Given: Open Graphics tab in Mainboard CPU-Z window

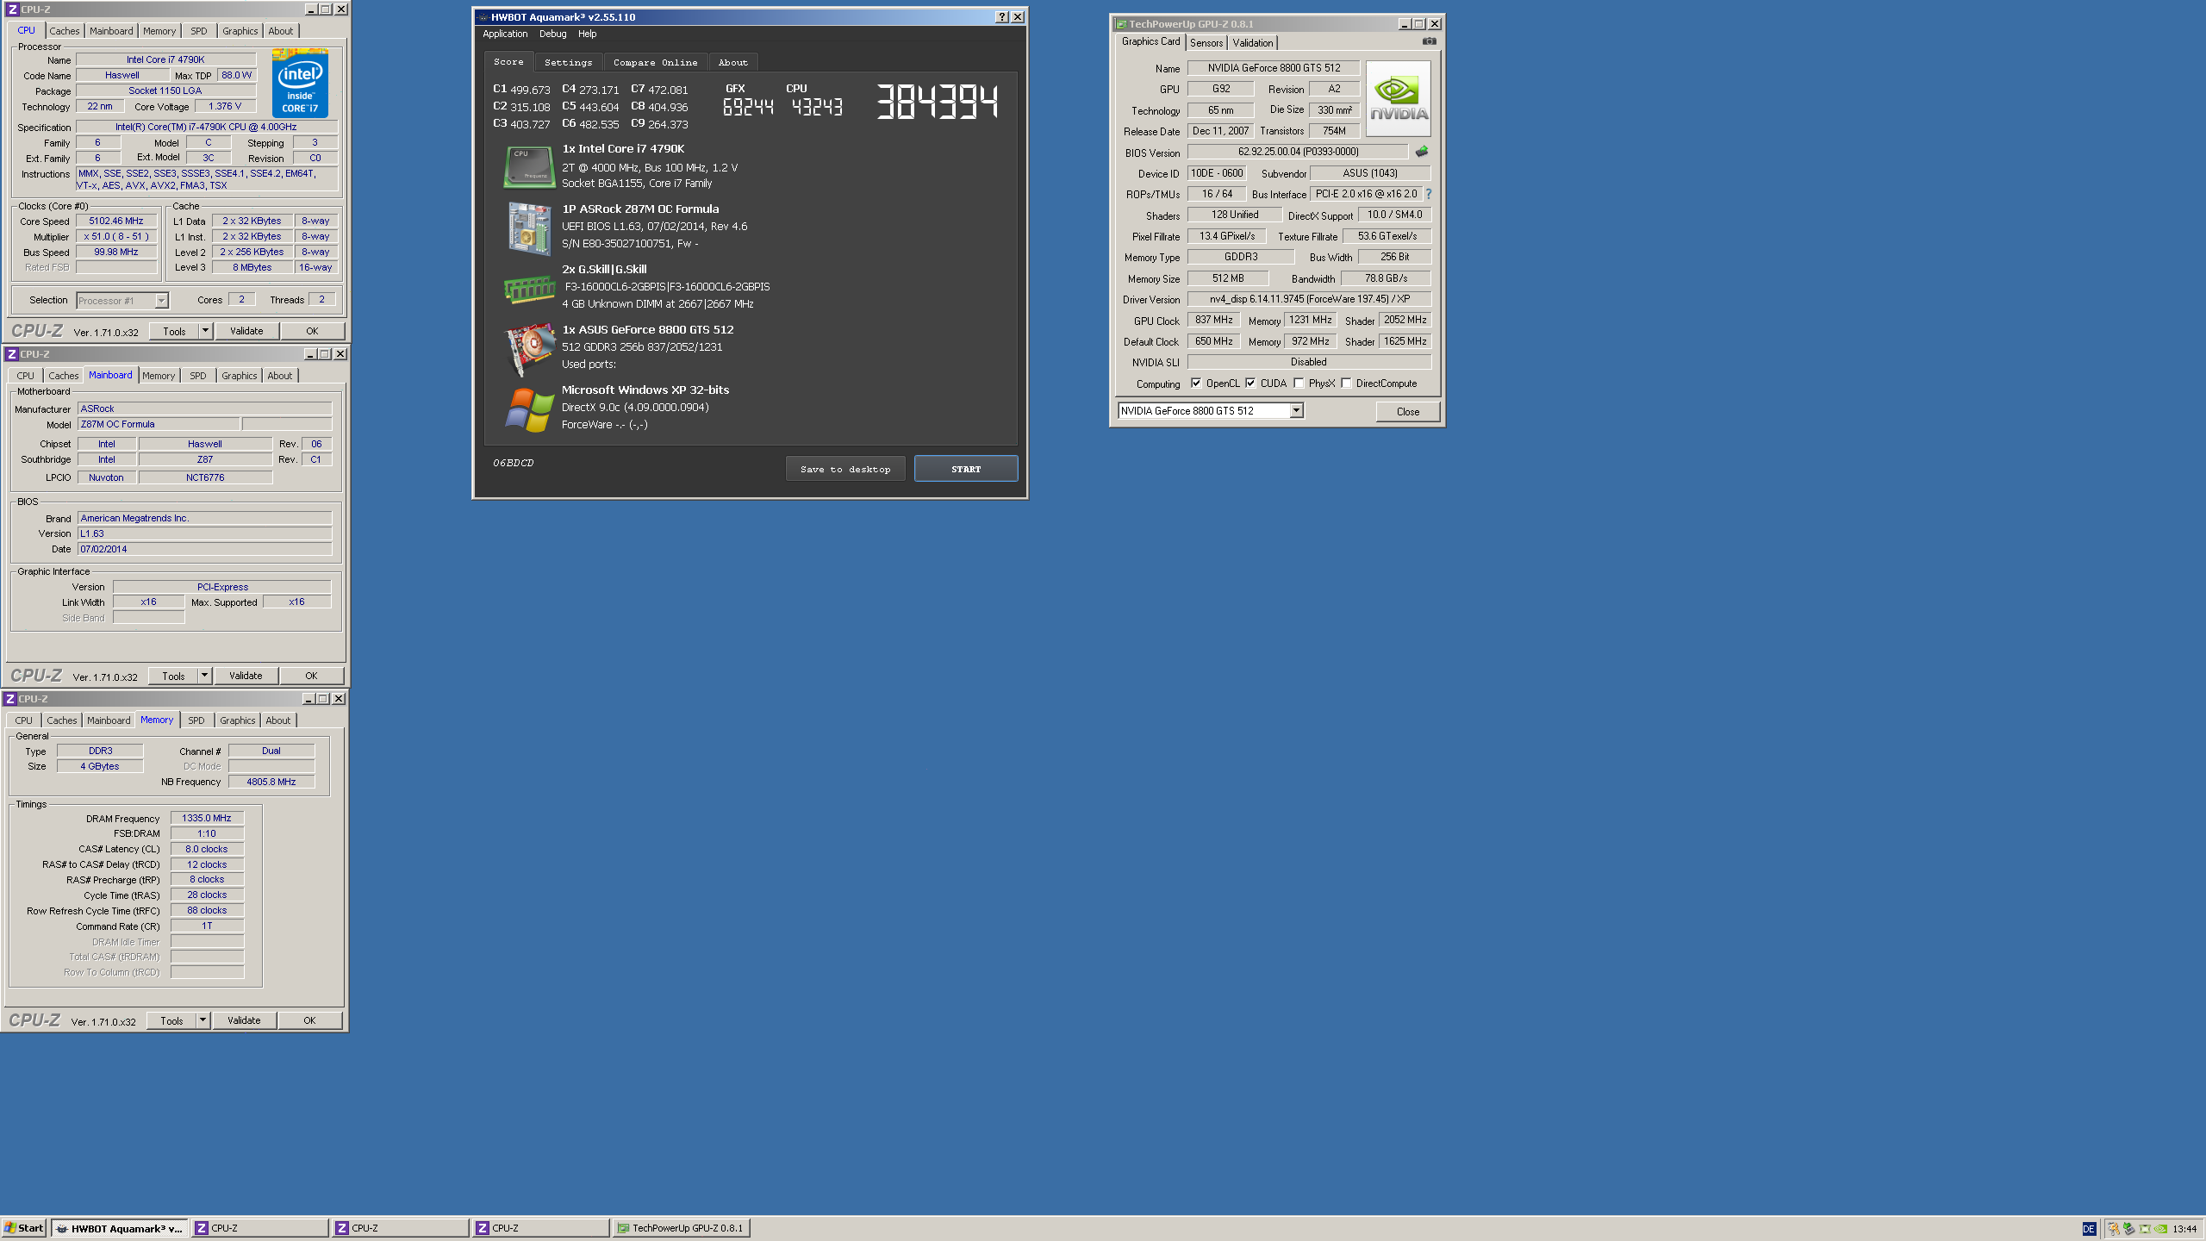Looking at the screenshot, I should point(240,376).
